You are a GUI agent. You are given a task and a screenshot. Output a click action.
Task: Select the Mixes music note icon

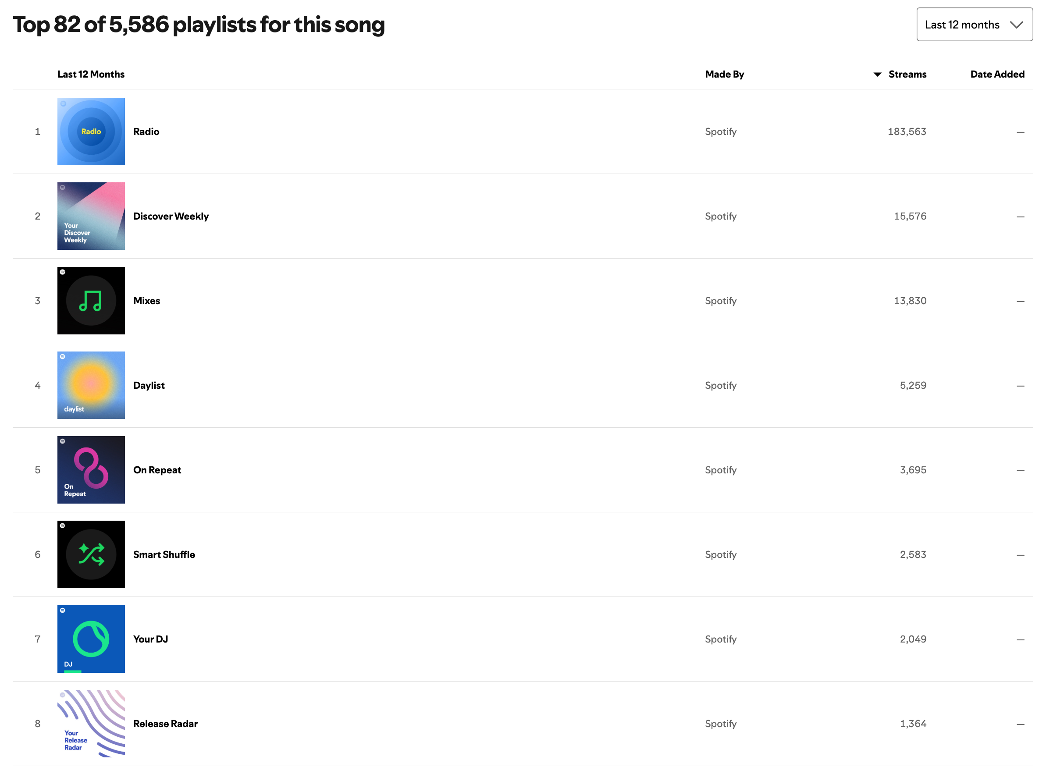(91, 300)
